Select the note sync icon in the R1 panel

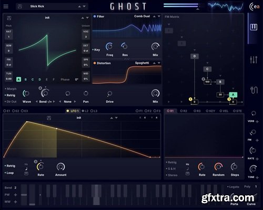(x=187, y=169)
